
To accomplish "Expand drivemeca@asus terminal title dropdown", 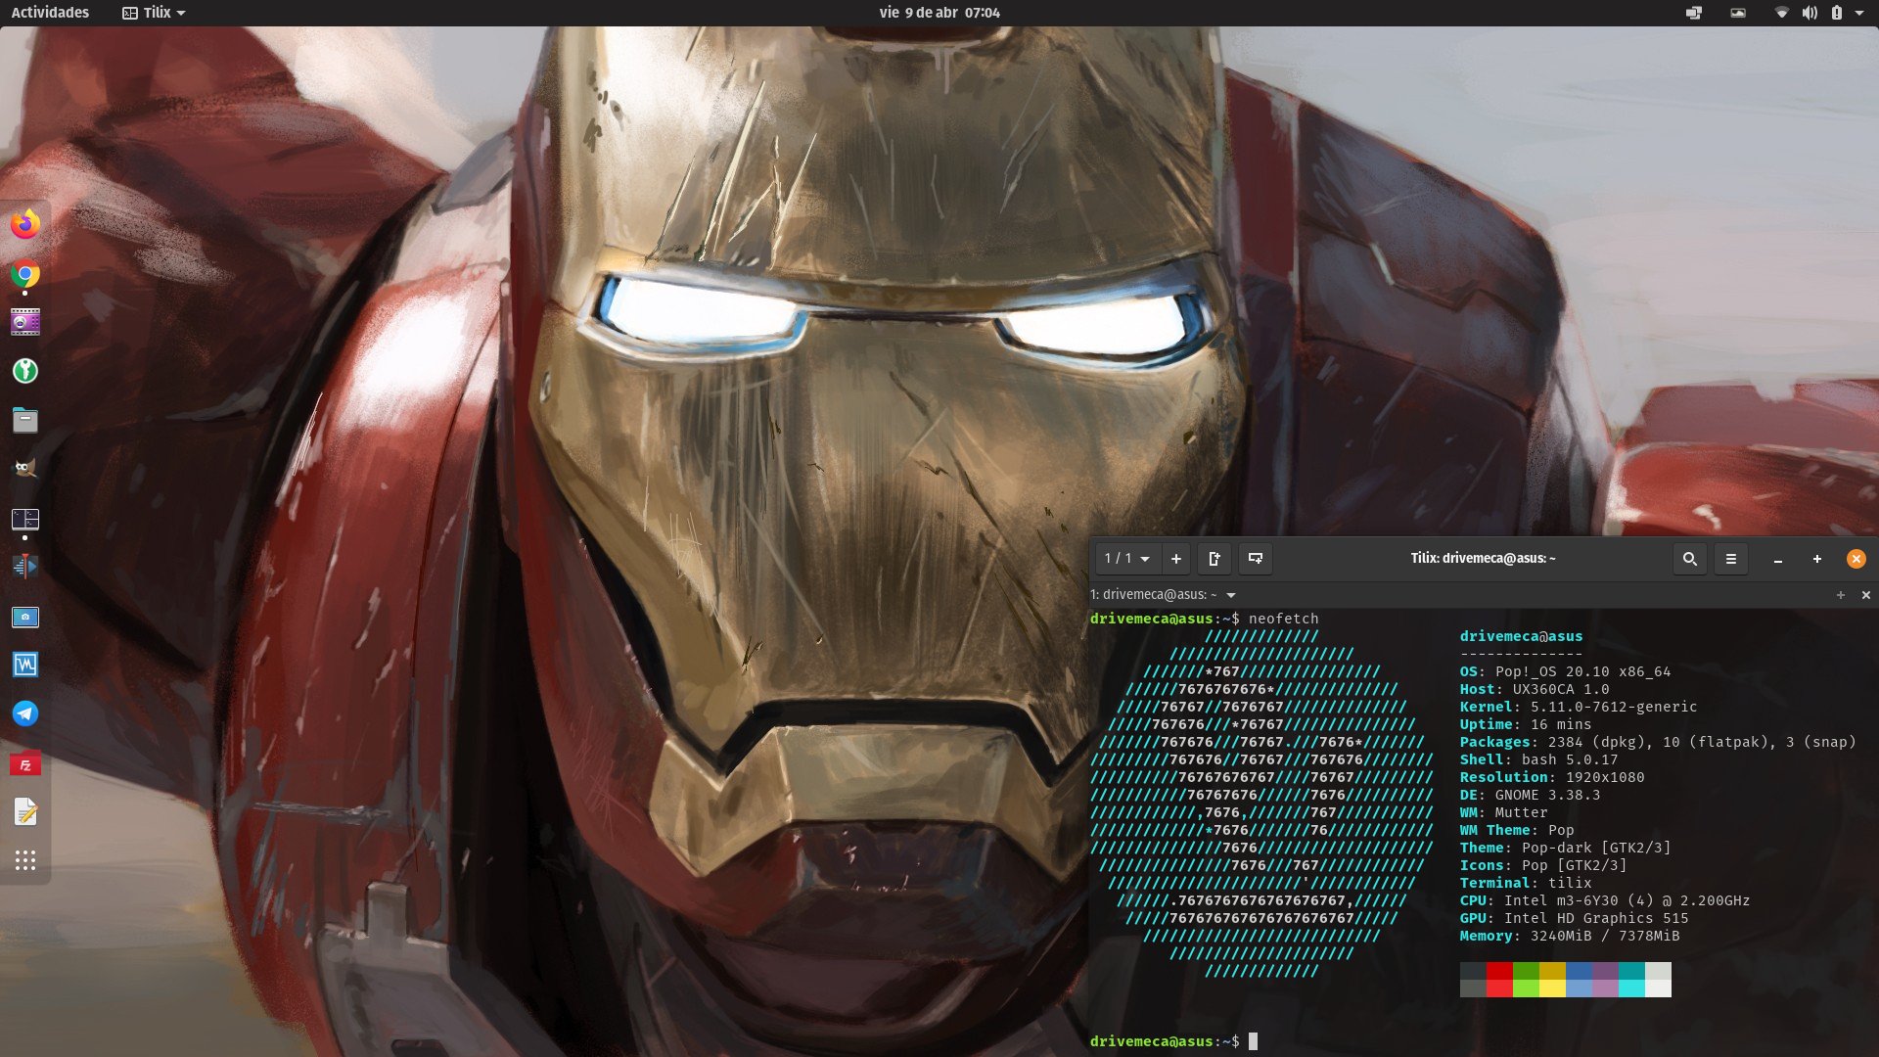I will point(1231,595).
